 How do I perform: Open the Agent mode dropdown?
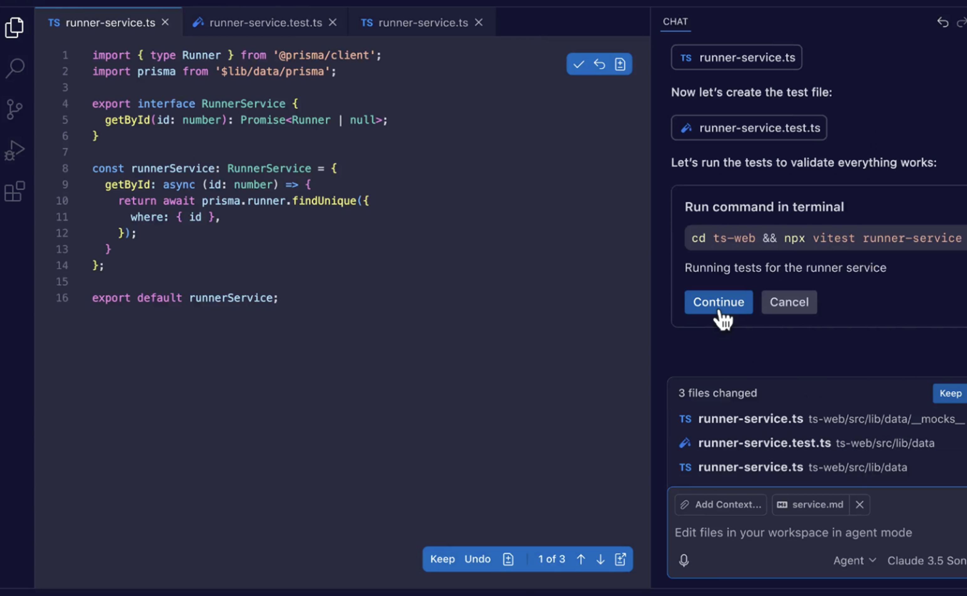tap(854, 561)
